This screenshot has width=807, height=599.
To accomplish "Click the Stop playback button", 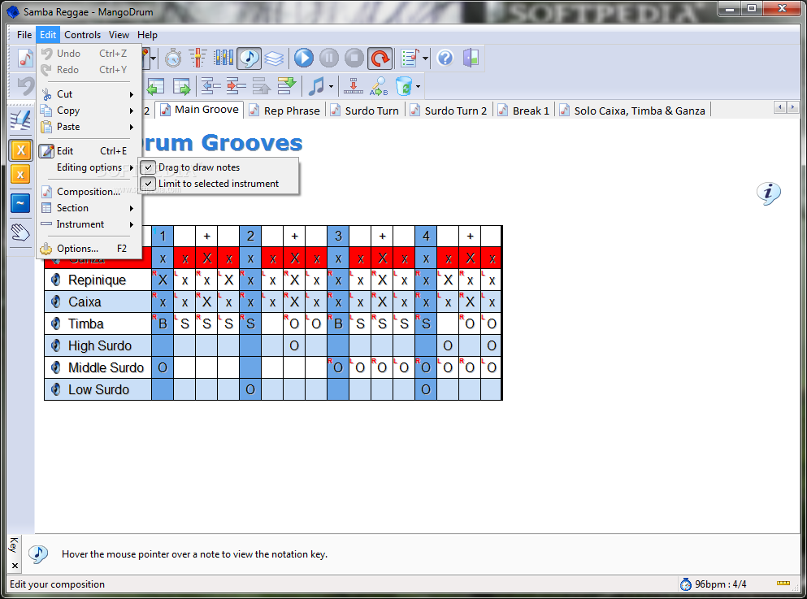I will pos(354,58).
